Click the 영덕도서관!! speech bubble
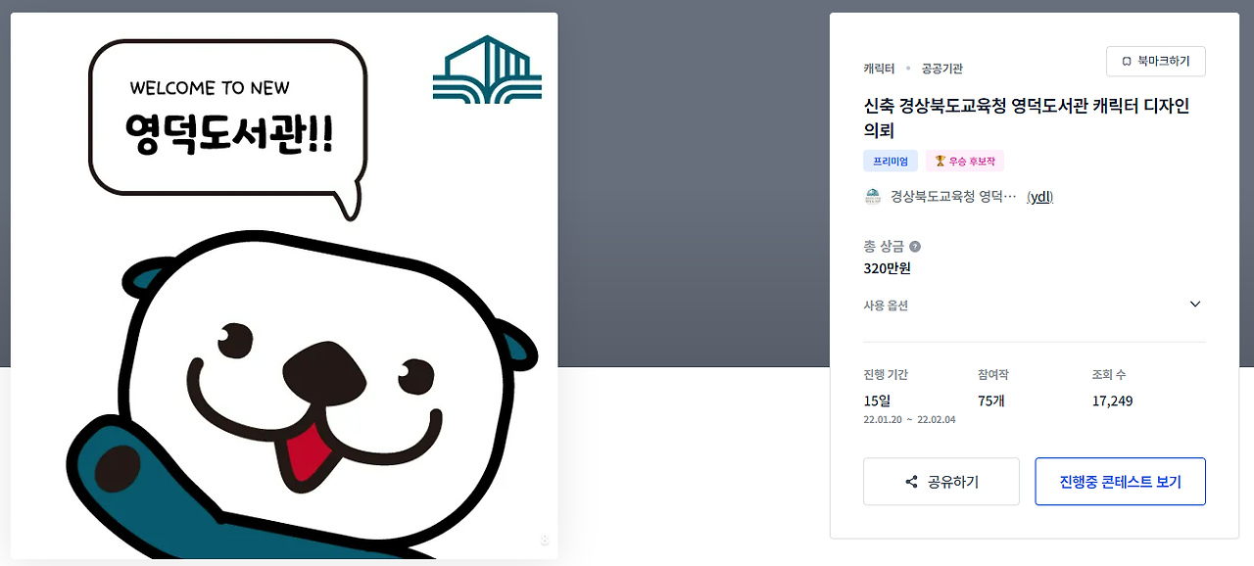Image resolution: width=1254 pixels, height=566 pixels. [228, 122]
